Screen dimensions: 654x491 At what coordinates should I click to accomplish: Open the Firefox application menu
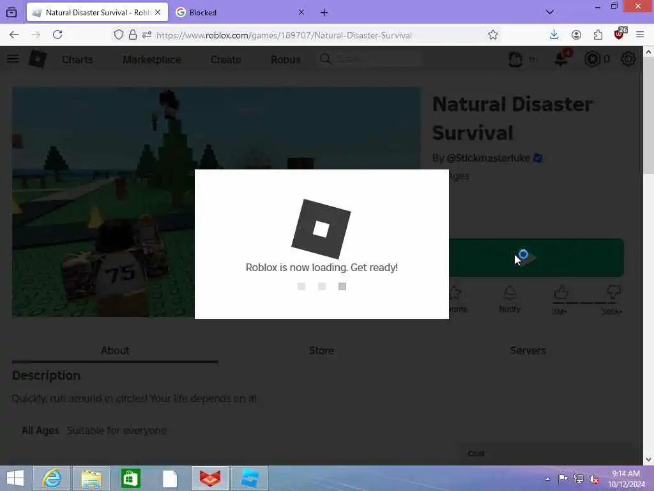click(x=640, y=35)
